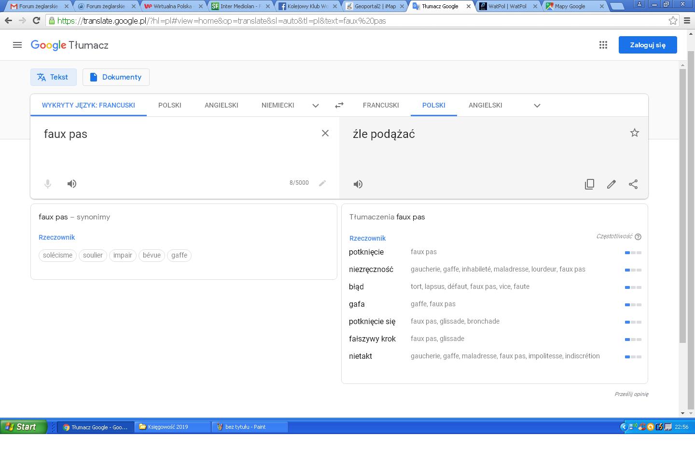Click the synonym chip 'impair'
Viewport: 695px width, 463px height.
(x=123, y=255)
